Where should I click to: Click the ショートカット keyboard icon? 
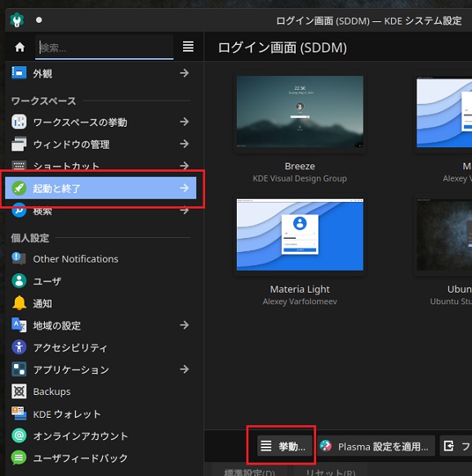[x=19, y=165]
